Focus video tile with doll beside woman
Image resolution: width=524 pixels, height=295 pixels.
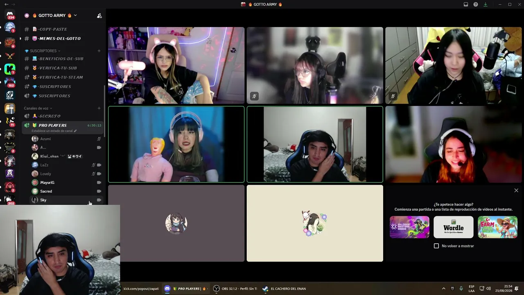[x=176, y=144]
